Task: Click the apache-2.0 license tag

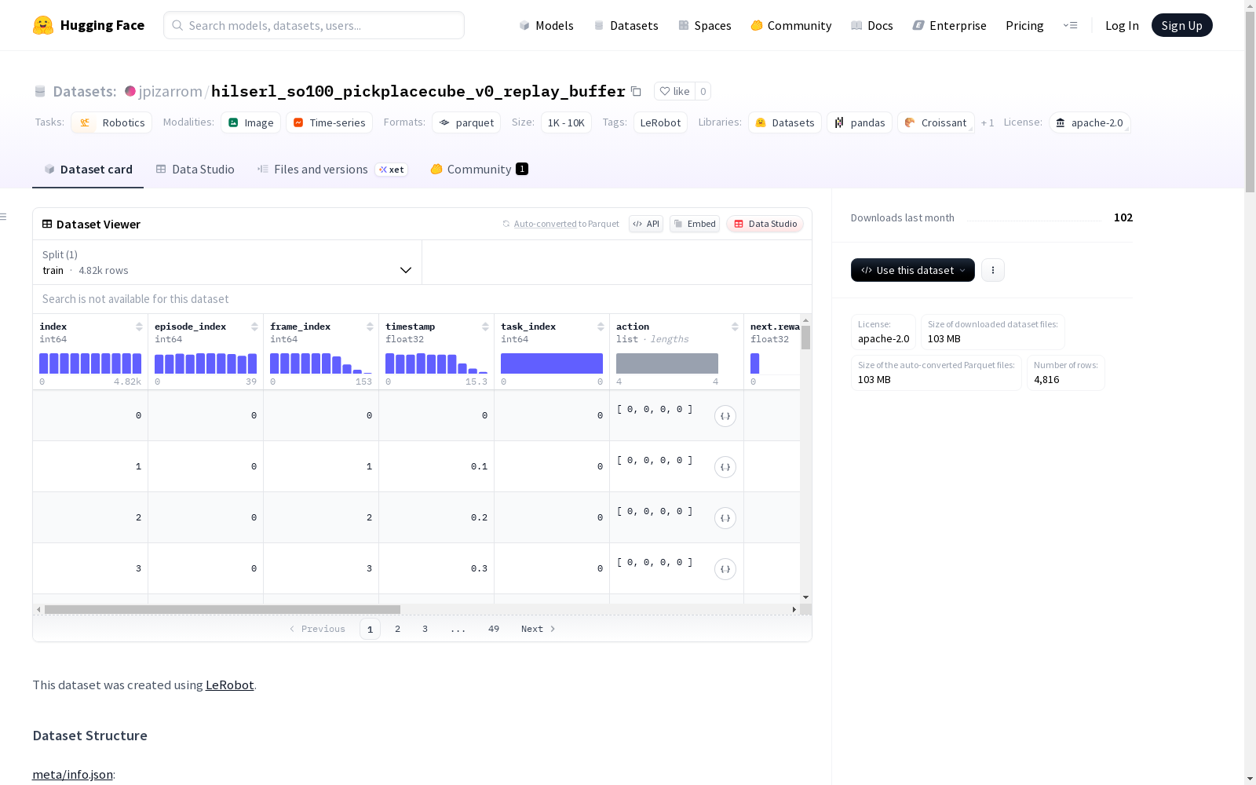Action: pos(1090,122)
